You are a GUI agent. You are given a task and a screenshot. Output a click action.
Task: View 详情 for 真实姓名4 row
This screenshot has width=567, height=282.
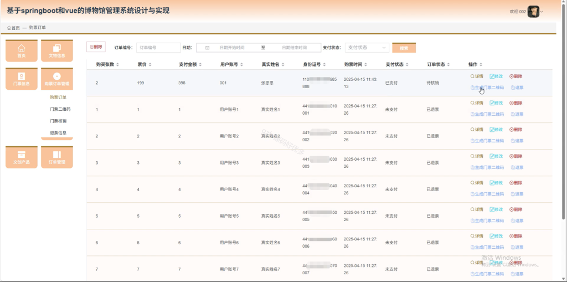(x=477, y=183)
